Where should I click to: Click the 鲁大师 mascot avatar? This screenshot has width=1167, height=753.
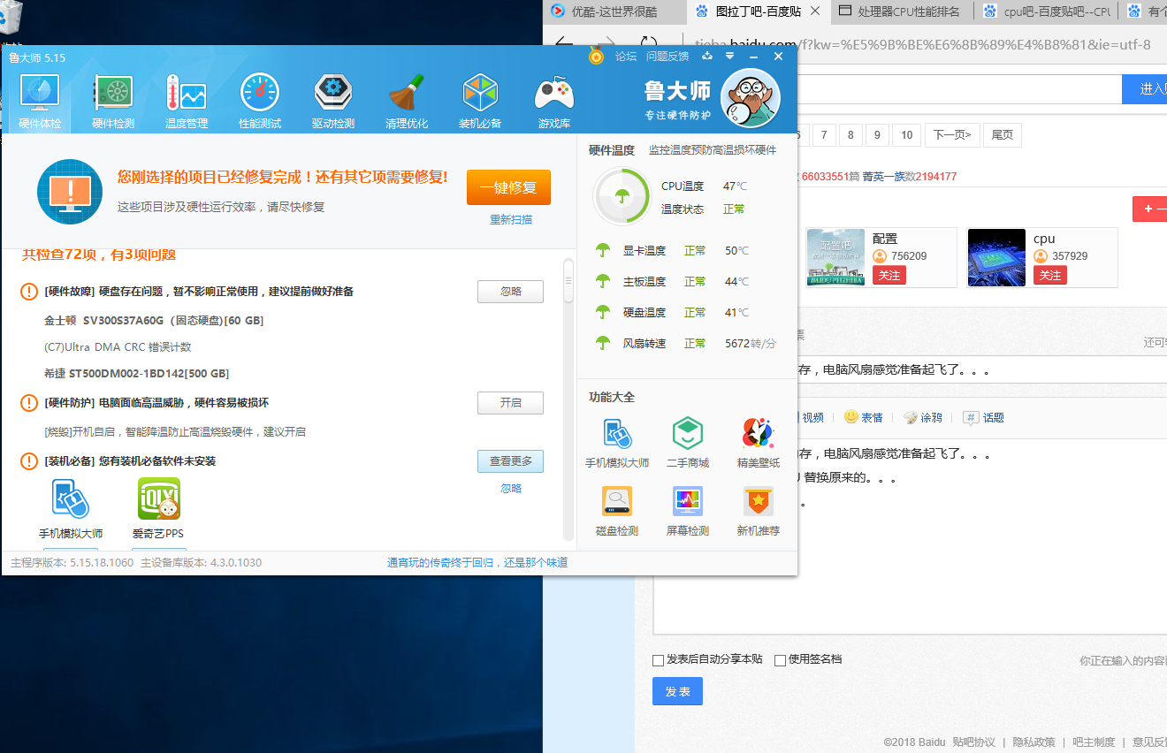click(750, 98)
